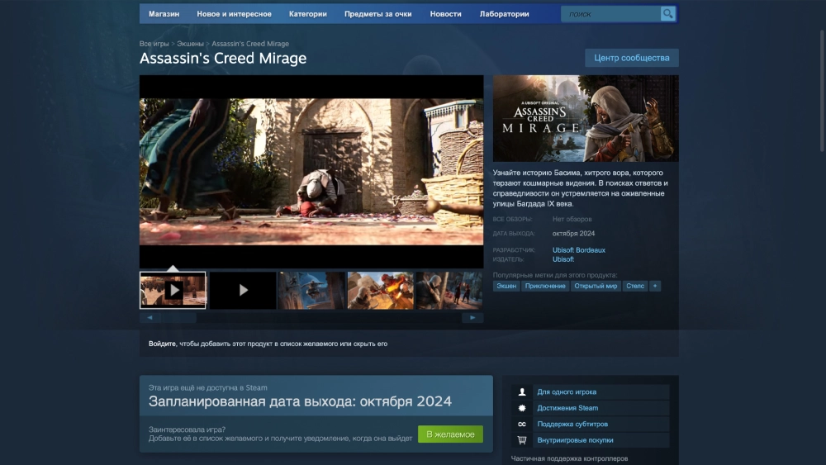Select the Открытый мир tag
The height and width of the screenshot is (465, 826).
point(596,286)
